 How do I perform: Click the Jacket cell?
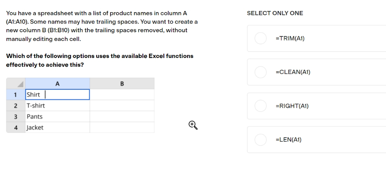tap(57, 127)
